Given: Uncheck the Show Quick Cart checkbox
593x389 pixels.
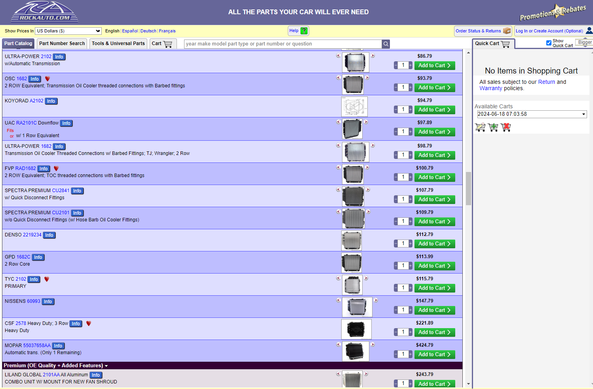Looking at the screenshot, I should (549, 43).
